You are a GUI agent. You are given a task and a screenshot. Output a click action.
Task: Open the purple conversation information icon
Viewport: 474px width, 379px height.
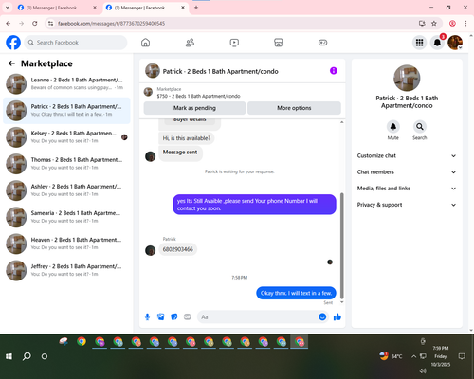pos(334,71)
